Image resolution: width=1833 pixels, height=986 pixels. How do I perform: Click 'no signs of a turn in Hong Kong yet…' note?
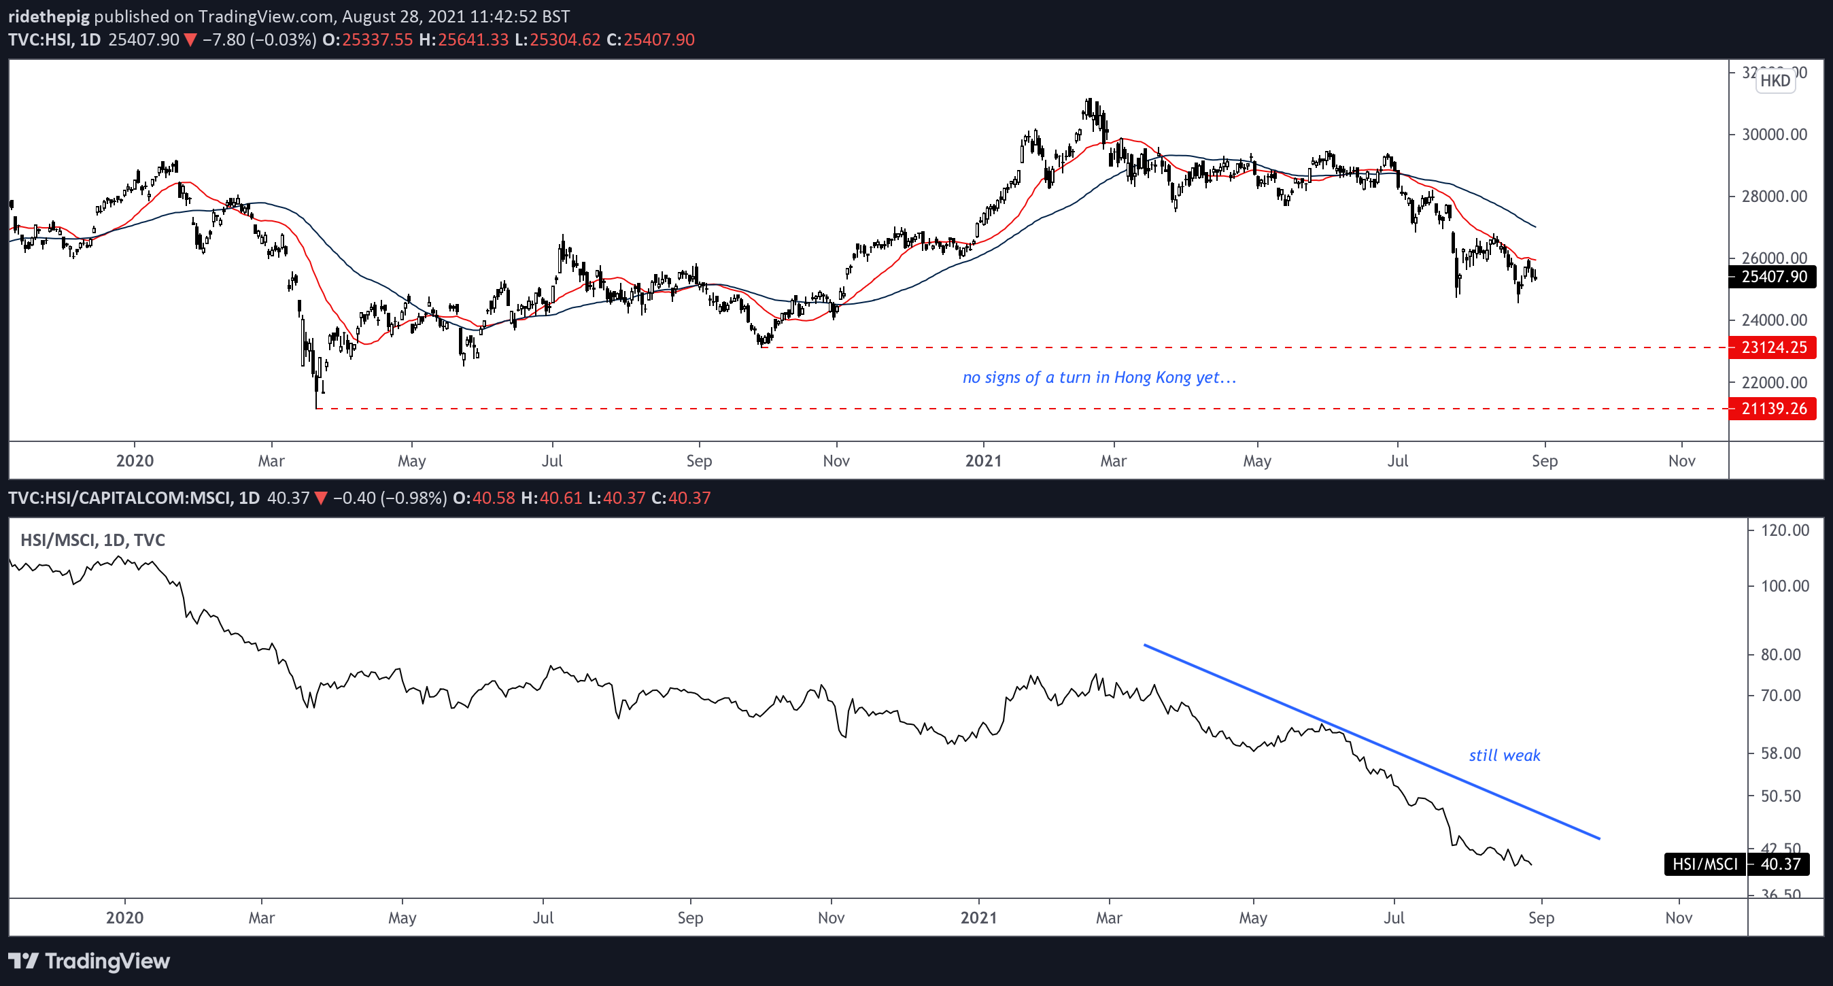1099,377
